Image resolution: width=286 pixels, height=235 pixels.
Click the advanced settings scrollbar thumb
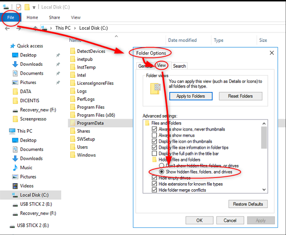[264, 137]
